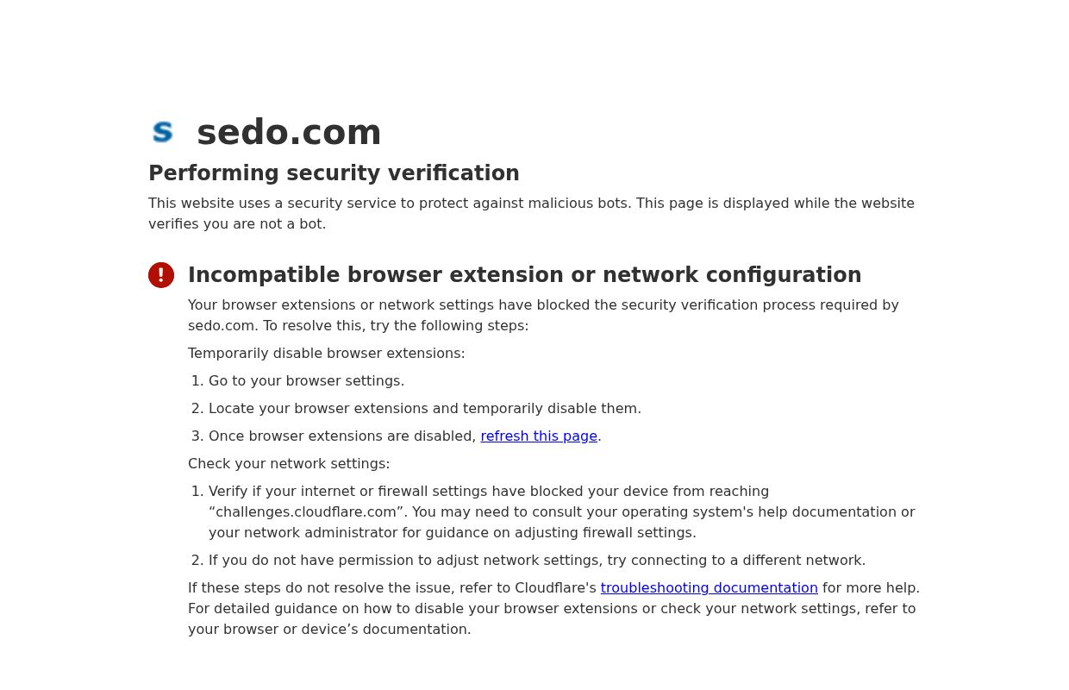The height and width of the screenshot is (690, 1069).
Task: Click the "your network administrator for guidance" line
Action: (x=452, y=533)
